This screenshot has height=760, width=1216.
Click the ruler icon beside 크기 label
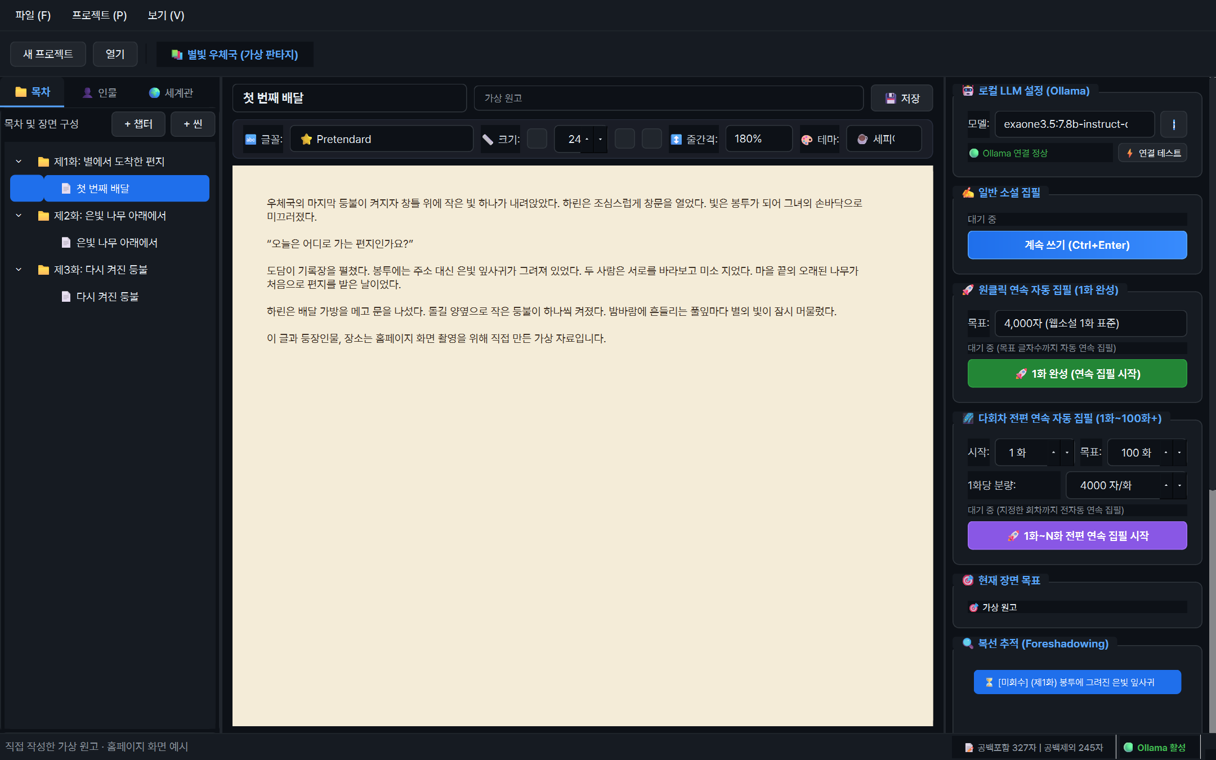pyautogui.click(x=488, y=139)
